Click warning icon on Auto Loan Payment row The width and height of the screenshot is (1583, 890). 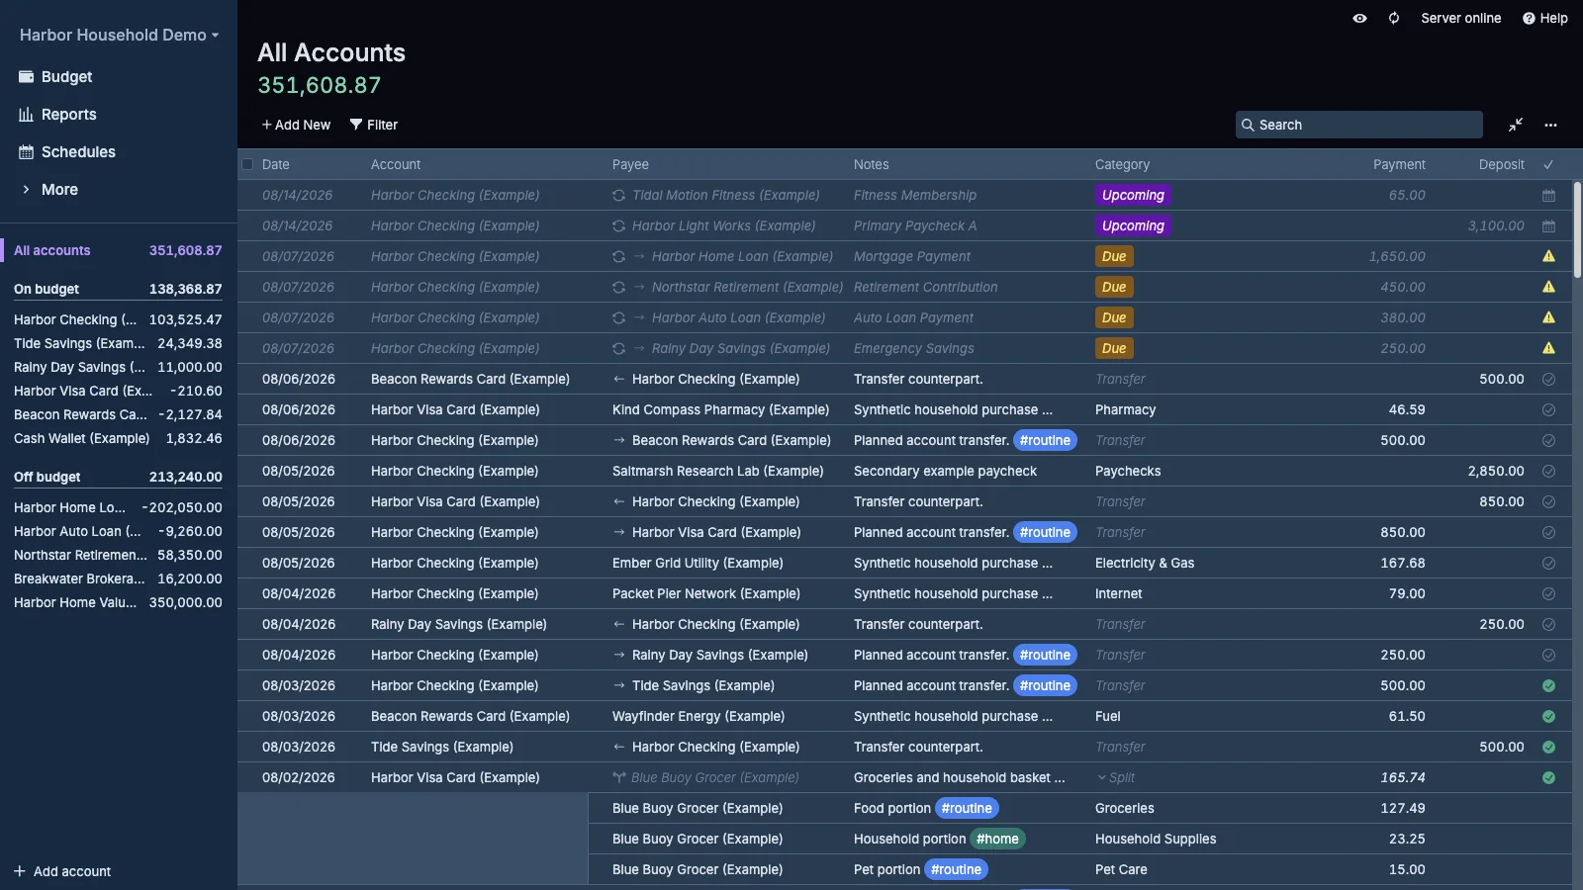(1548, 317)
